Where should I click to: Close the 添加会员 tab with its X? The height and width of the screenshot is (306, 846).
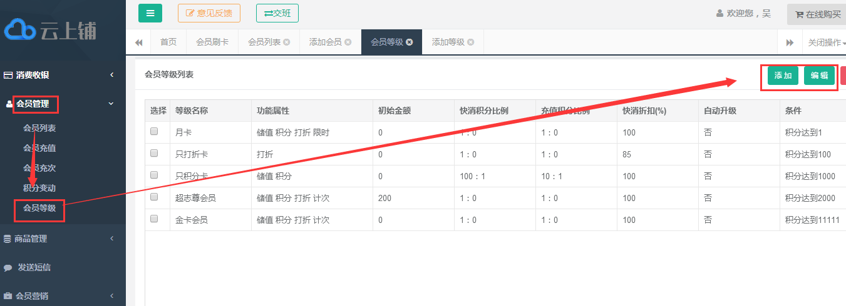coord(348,42)
